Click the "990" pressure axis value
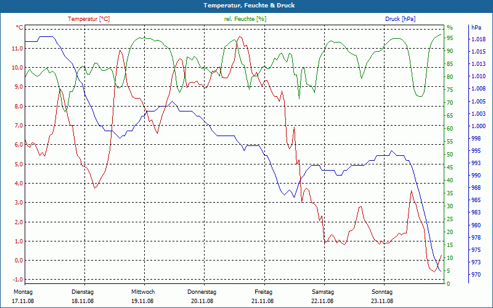 coord(476,176)
